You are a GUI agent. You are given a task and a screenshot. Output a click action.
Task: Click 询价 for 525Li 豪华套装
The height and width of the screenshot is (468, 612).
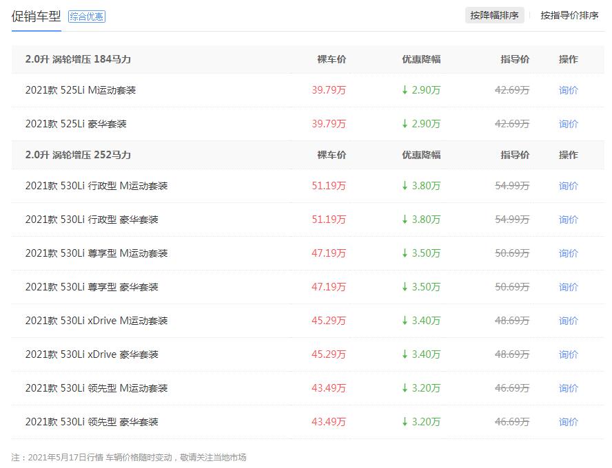569,124
